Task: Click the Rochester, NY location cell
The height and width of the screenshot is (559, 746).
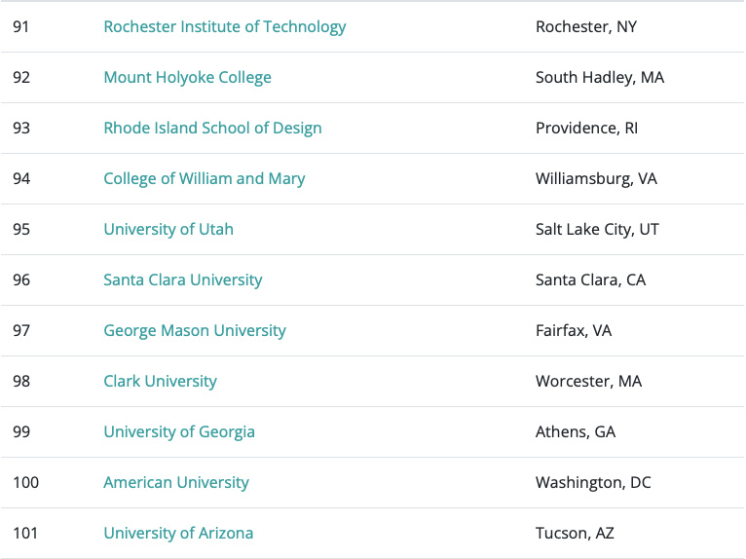Action: tap(585, 27)
